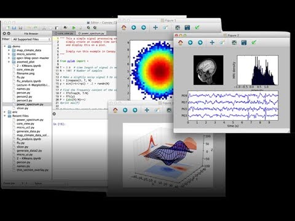The height and width of the screenshot is (221, 295).
Task: Close the core_view.py tab using its circle icon
Action: [56, 33]
